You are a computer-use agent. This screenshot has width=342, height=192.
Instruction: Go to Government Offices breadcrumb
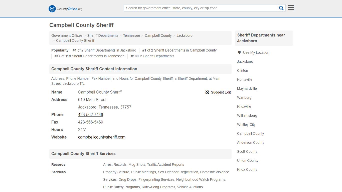[x=67, y=35]
